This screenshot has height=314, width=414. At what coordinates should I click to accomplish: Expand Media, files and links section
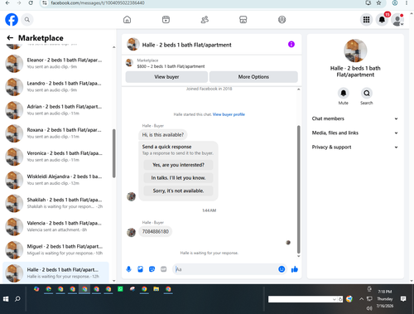click(355, 133)
